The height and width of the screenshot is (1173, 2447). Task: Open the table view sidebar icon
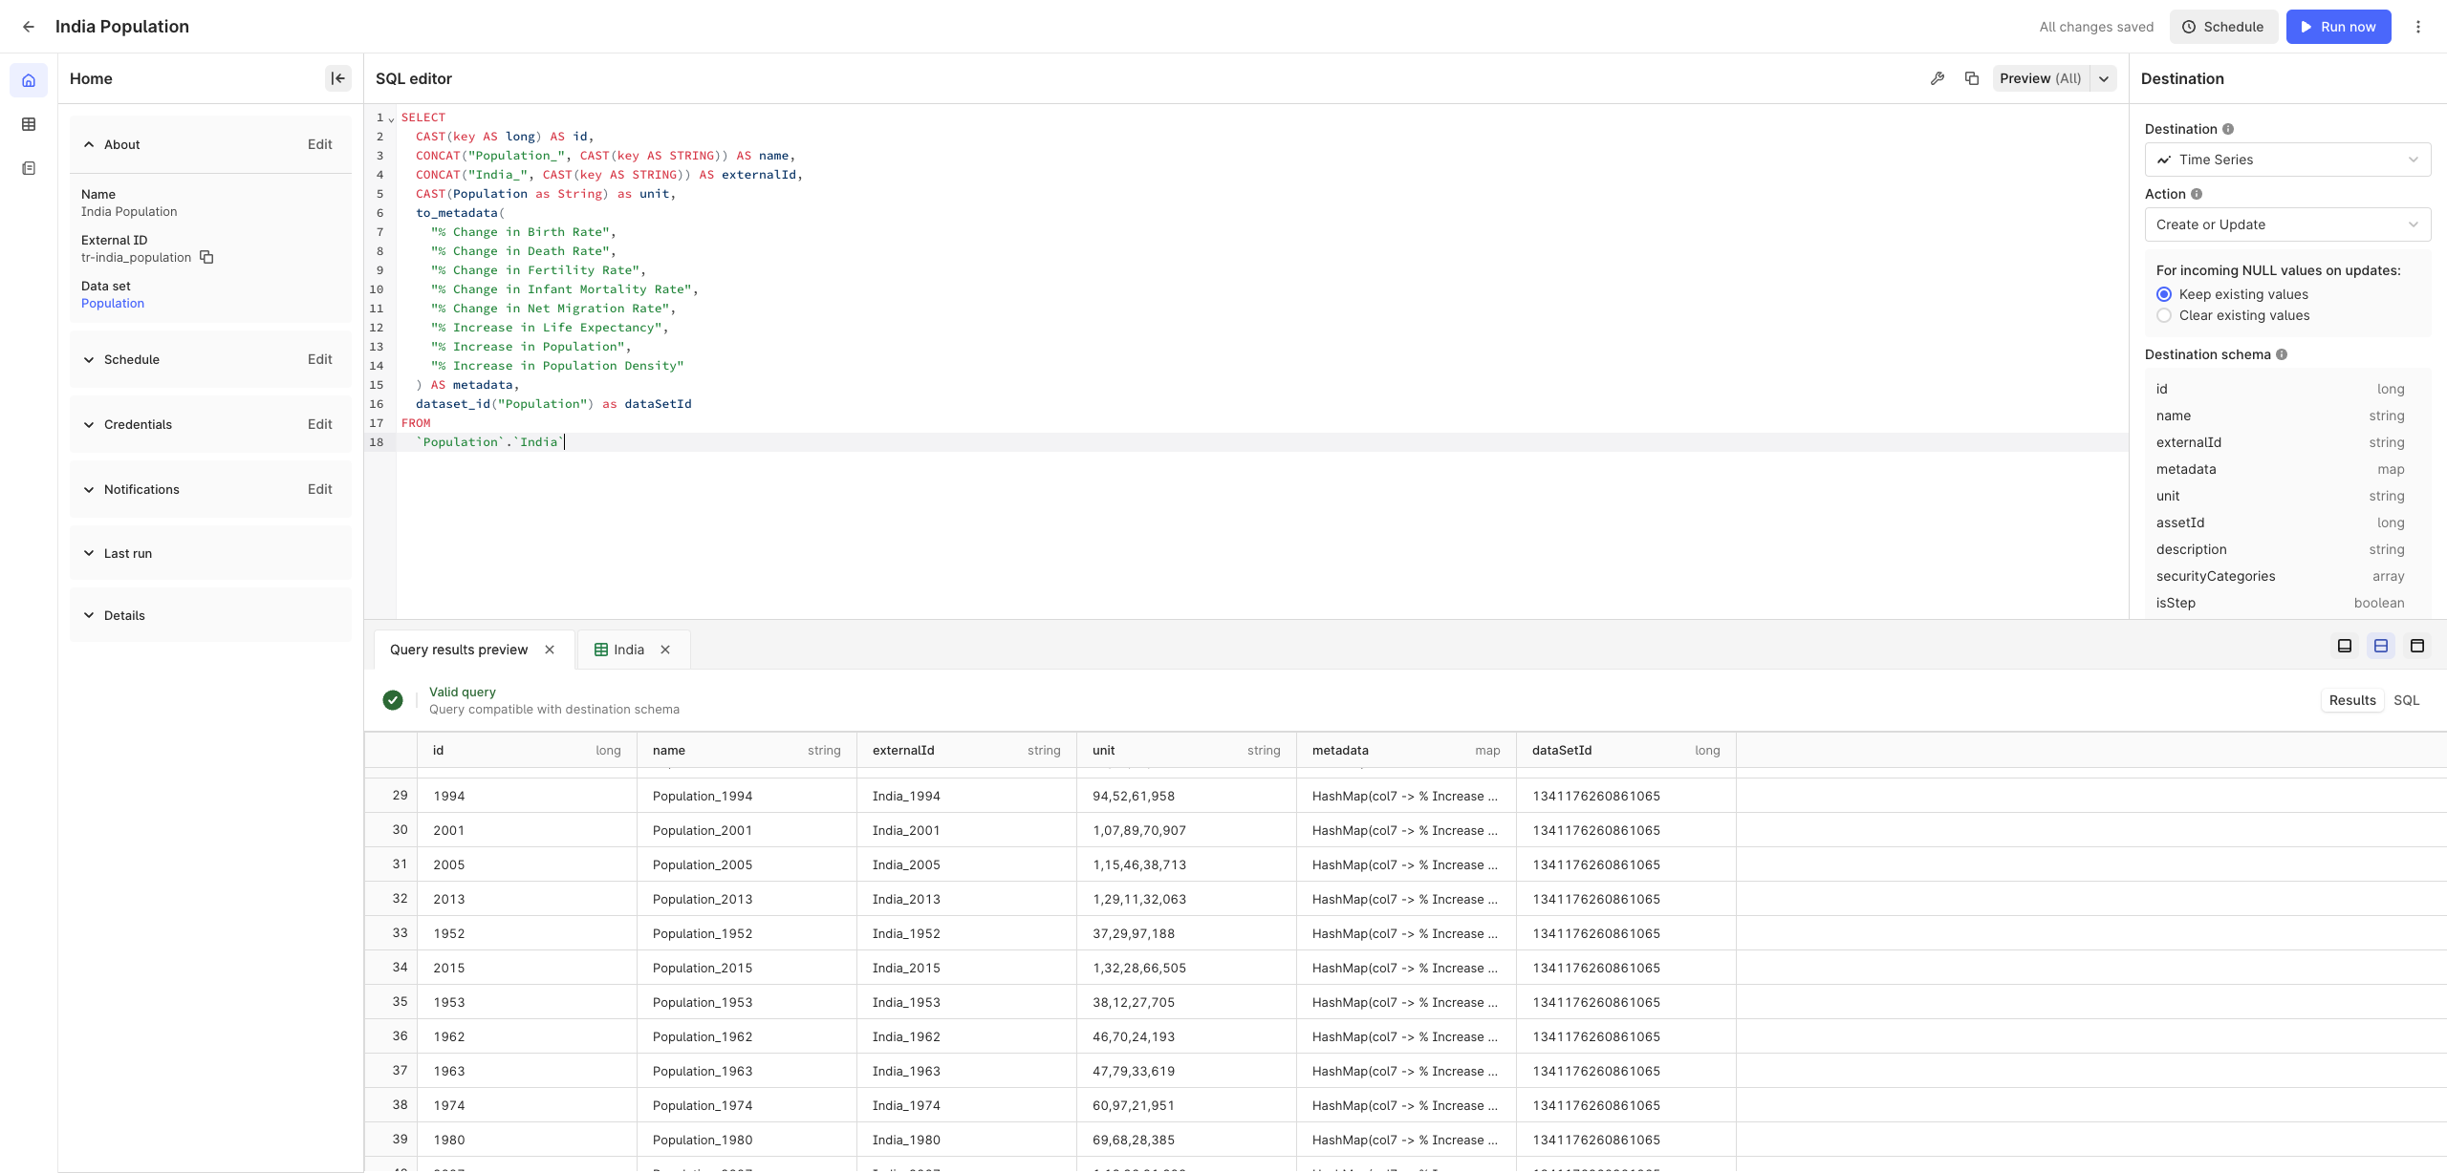point(29,124)
